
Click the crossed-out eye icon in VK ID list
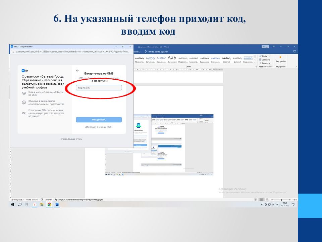click(x=24, y=113)
